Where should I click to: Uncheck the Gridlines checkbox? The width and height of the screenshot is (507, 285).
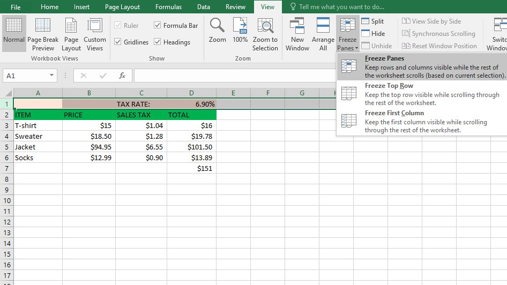click(118, 42)
